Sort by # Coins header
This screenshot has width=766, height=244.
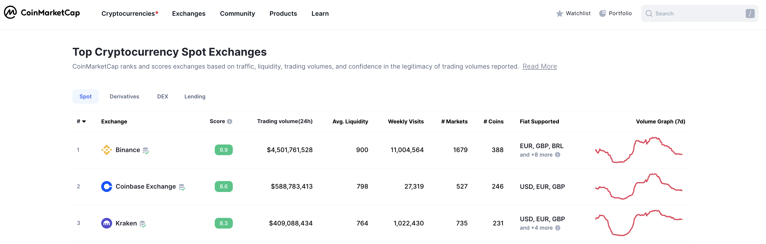[493, 121]
